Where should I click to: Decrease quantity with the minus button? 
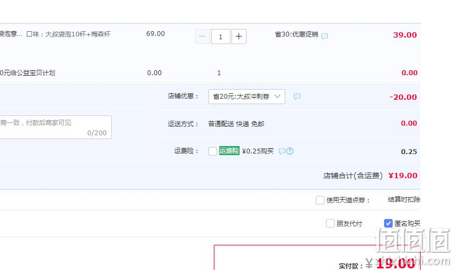tap(203, 37)
